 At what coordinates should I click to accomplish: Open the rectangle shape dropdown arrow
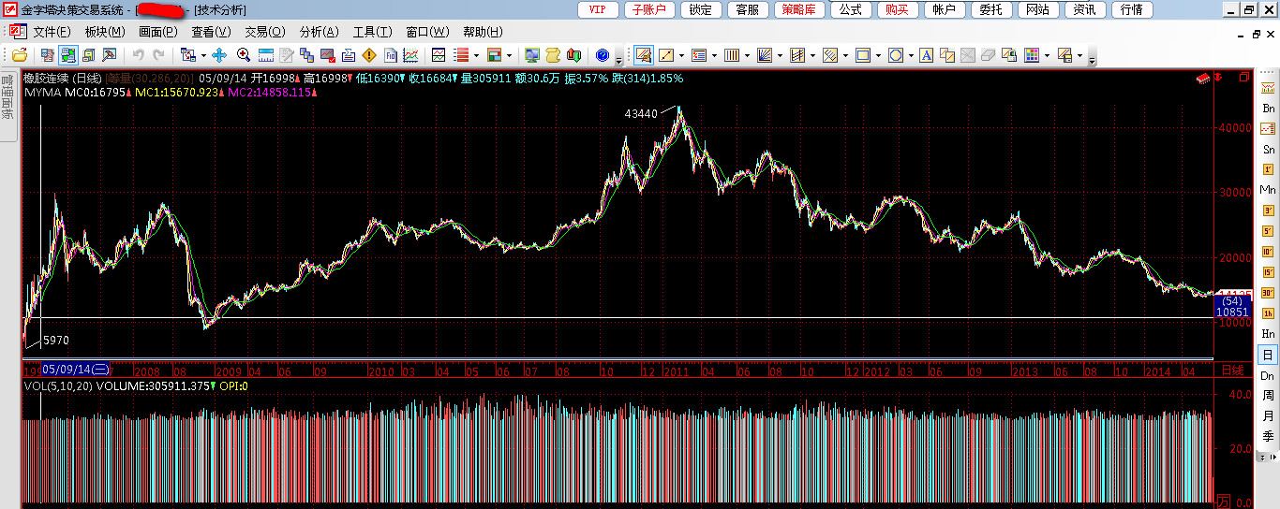click(878, 56)
